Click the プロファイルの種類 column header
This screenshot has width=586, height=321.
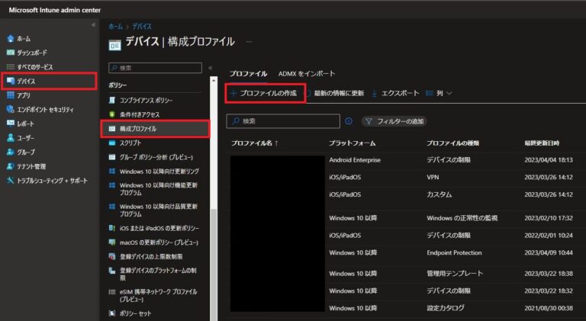pos(453,143)
